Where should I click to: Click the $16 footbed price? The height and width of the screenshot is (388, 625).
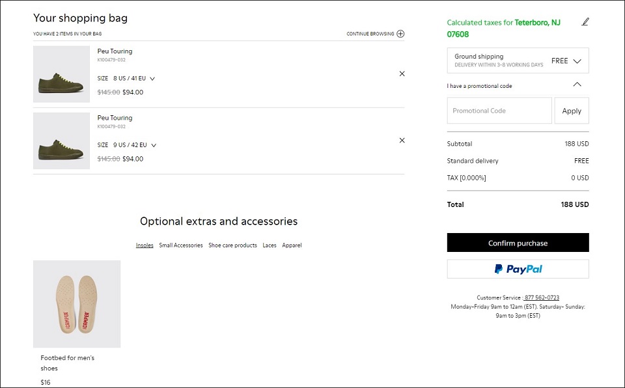tap(46, 382)
